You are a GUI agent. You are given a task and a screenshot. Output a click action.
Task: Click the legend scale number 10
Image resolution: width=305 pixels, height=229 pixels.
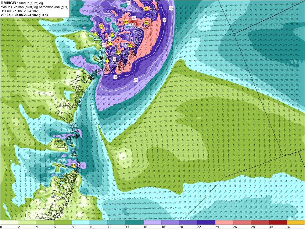(91, 227)
